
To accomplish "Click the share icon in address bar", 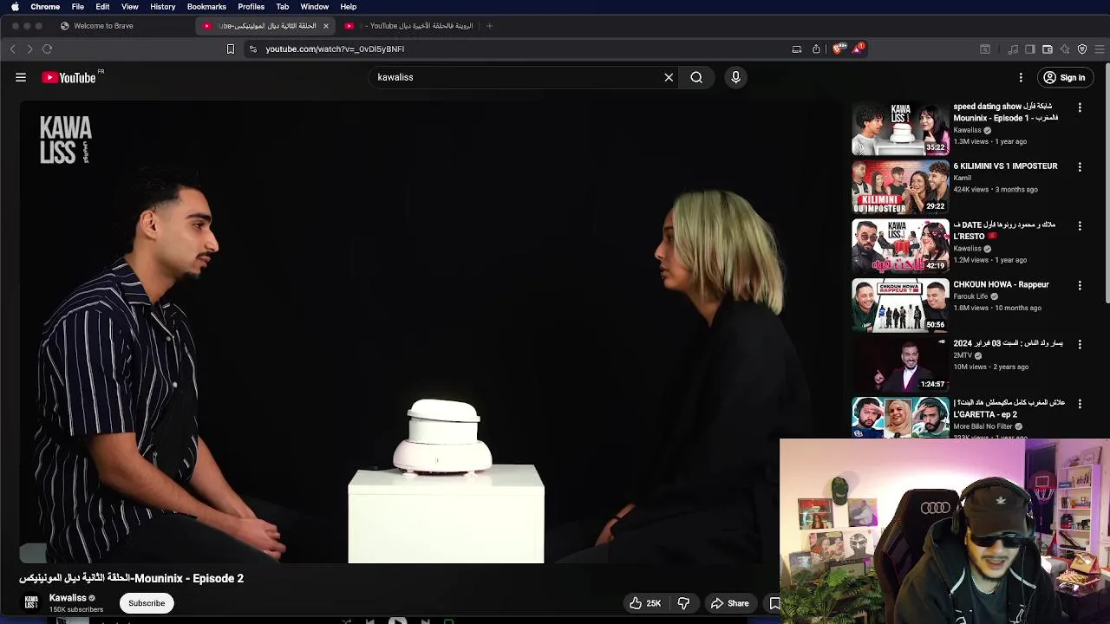I will click(816, 49).
